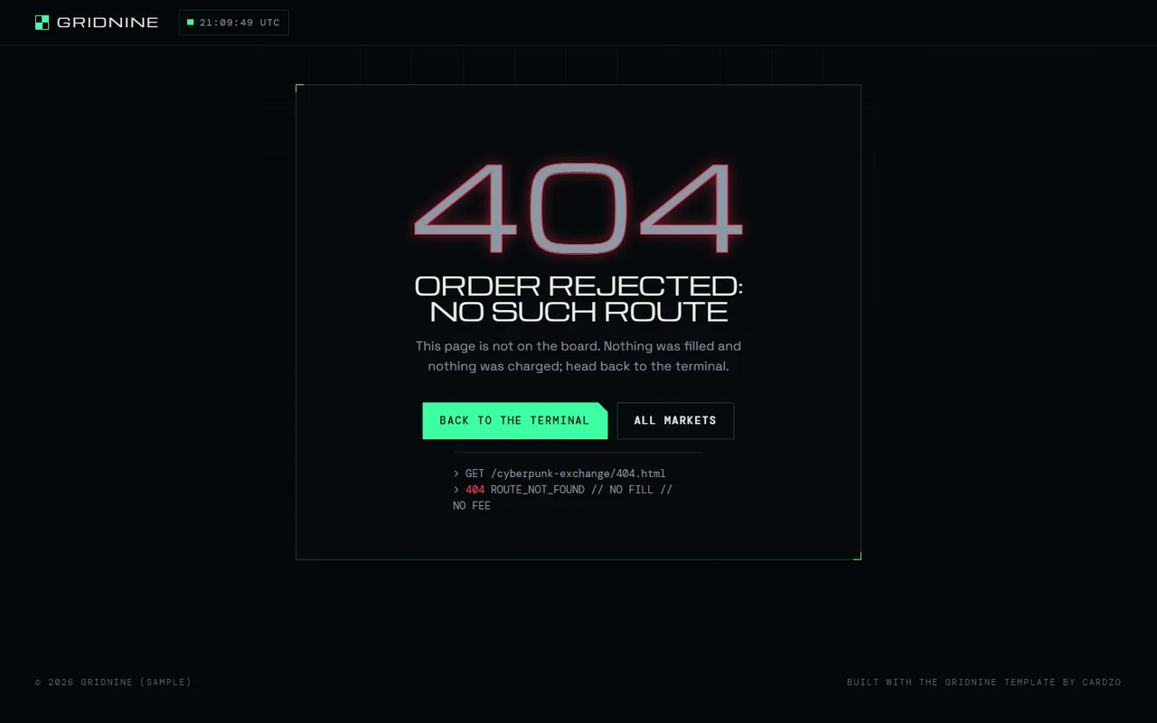1157x723 pixels.
Task: Open the GRIDNINE brand name link
Action: (108, 23)
